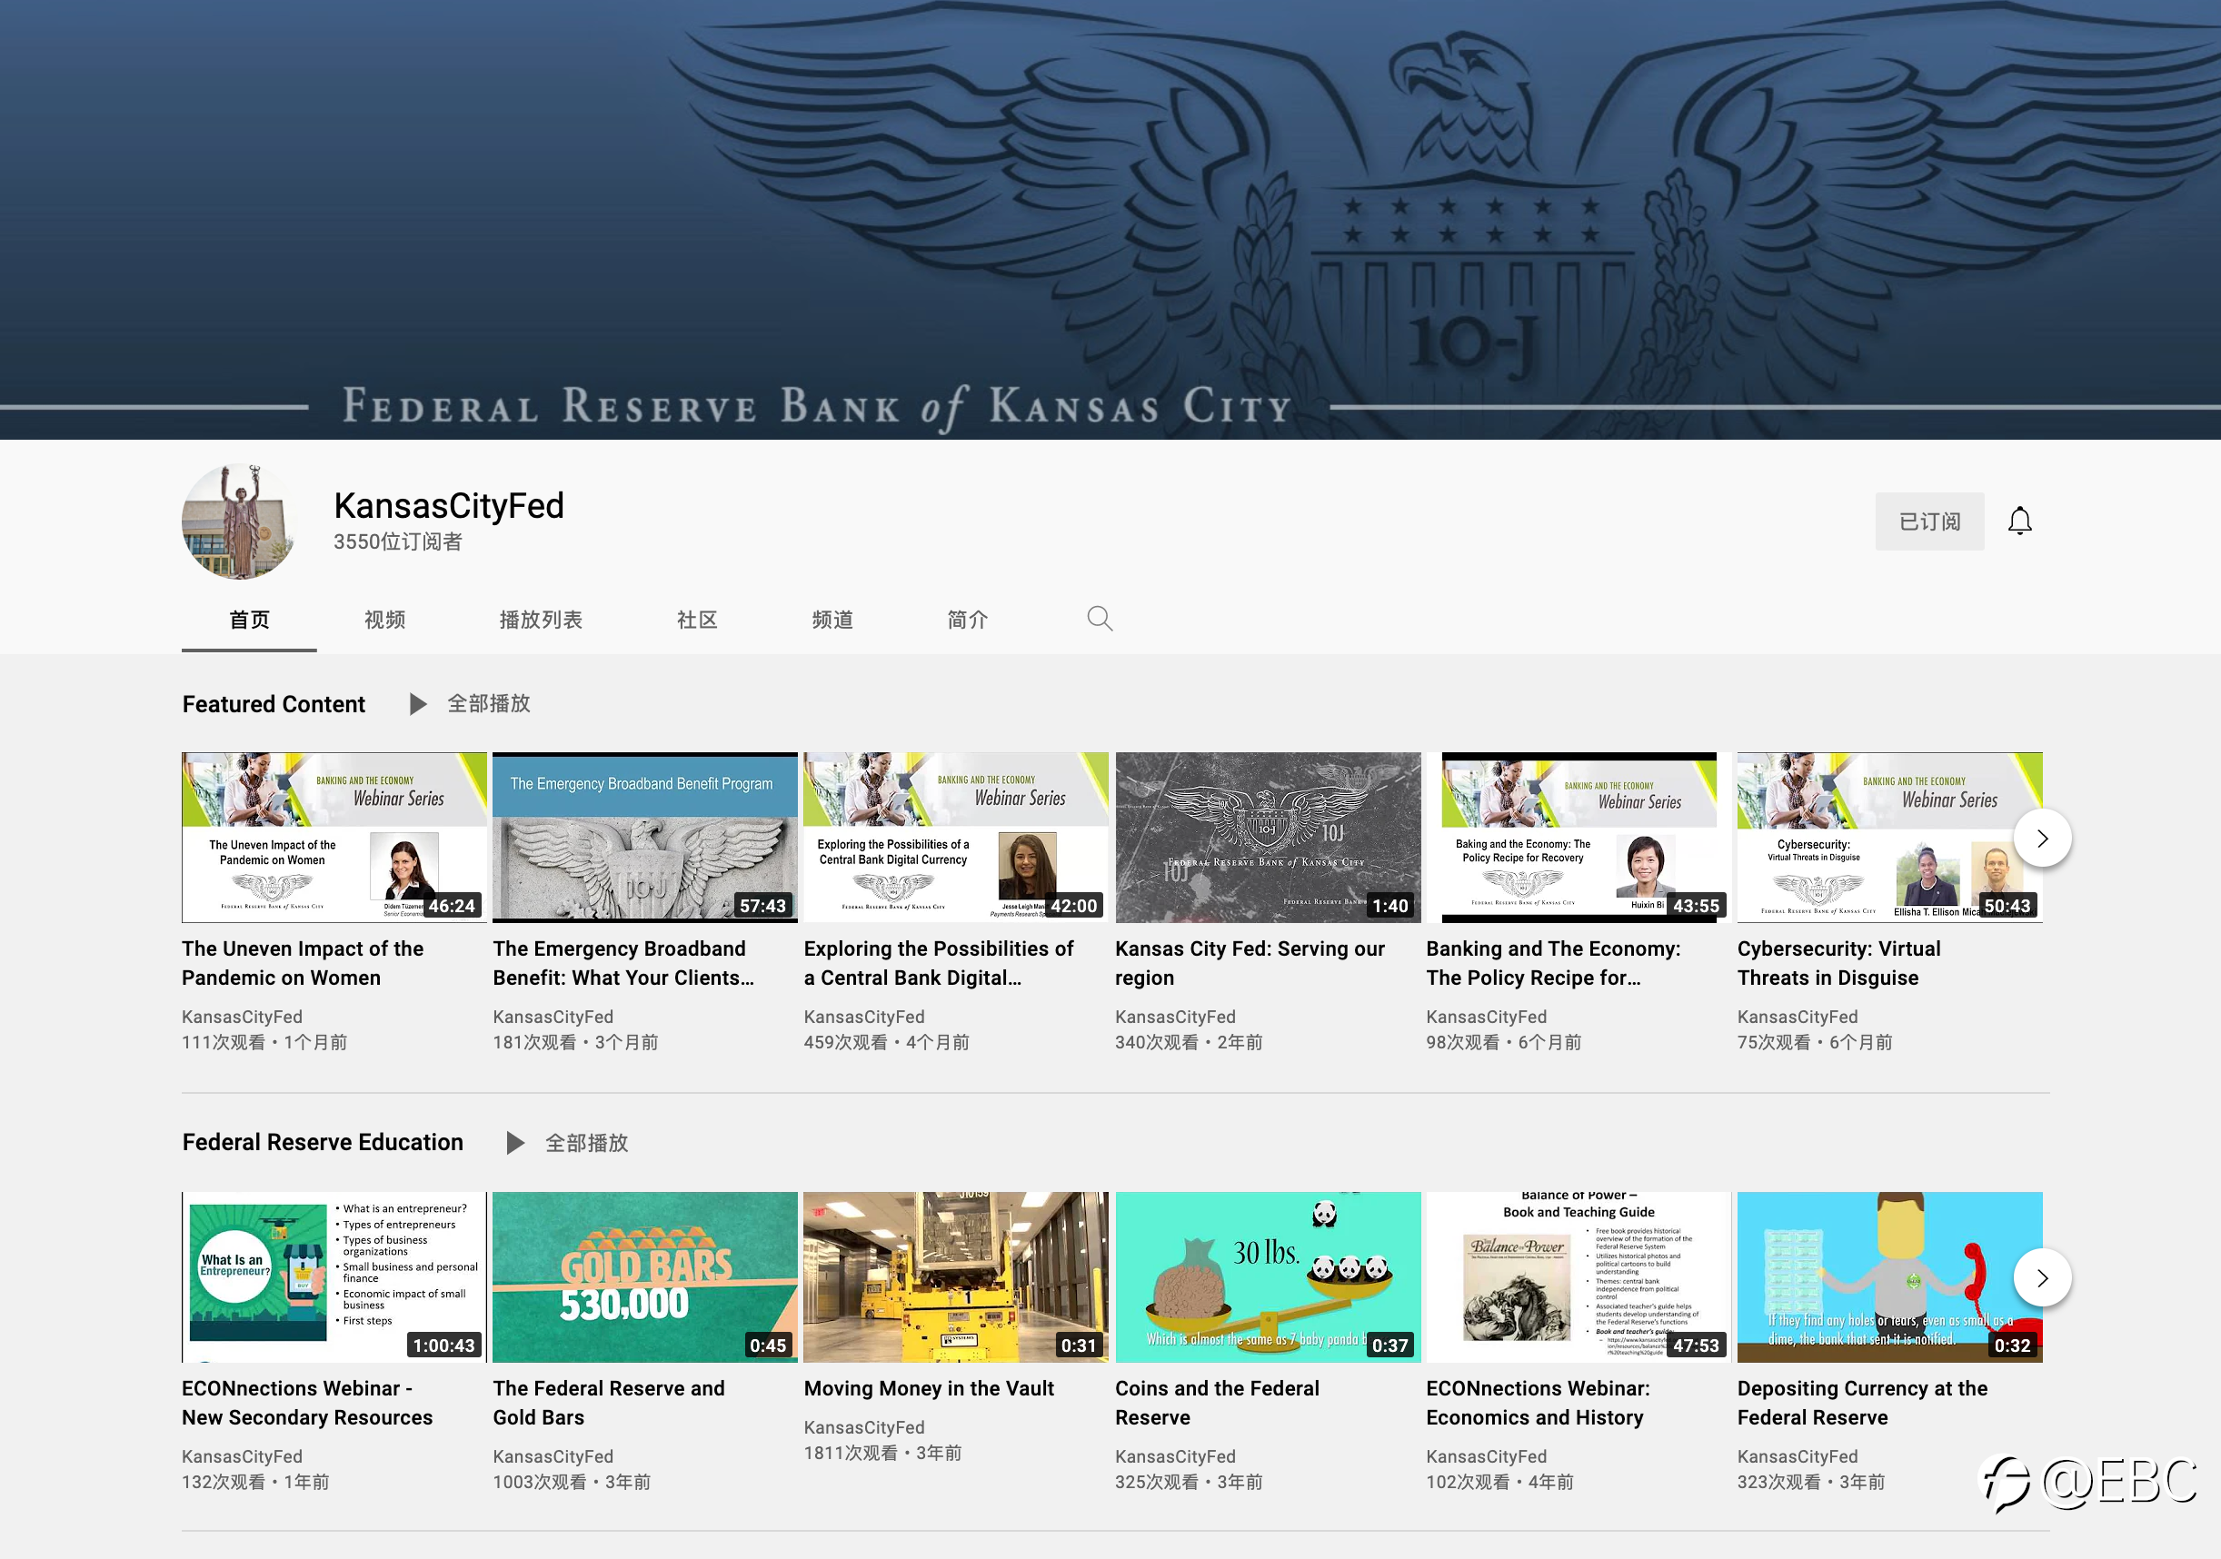2221x1559 pixels.
Task: Open the channel search magnifier icon
Action: [x=1099, y=619]
